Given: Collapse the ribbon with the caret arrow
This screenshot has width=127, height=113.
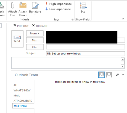Looking at the screenshot, I should (x=123, y=19).
